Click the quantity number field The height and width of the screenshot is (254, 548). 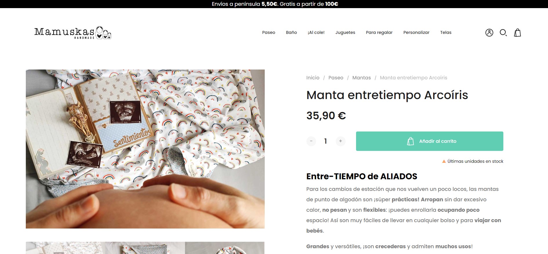[326, 141]
